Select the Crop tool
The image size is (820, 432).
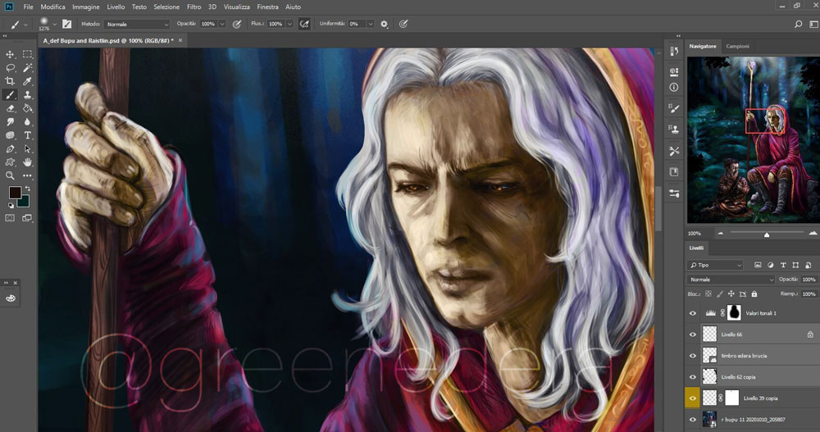click(10, 81)
